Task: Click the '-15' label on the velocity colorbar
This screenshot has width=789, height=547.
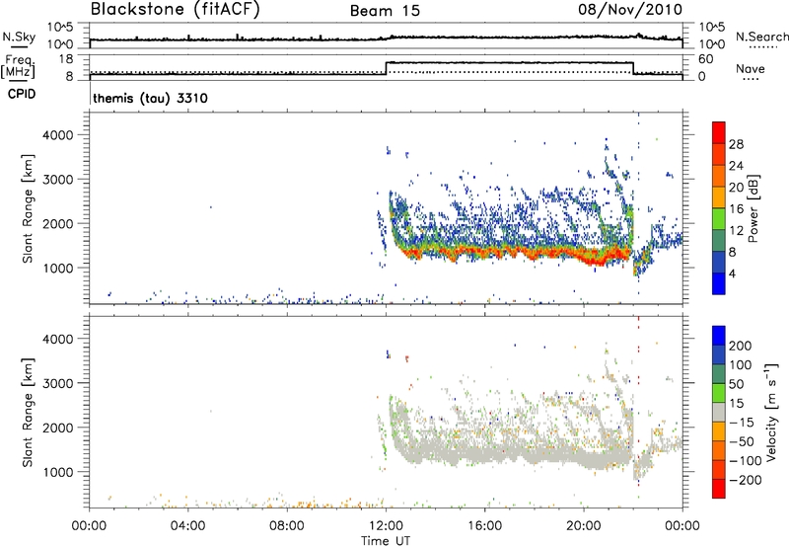Action: pyautogui.click(x=742, y=423)
